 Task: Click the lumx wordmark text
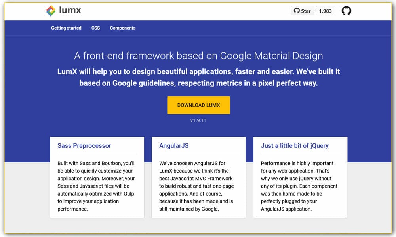tap(70, 10)
